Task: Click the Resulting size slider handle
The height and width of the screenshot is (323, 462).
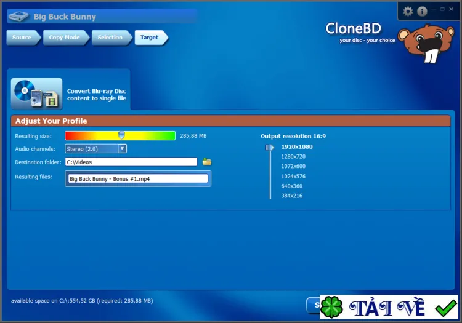Action: (121, 135)
